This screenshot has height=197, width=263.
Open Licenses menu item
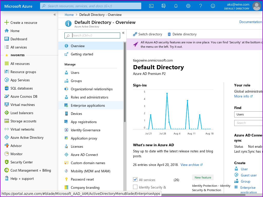[x=91, y=146]
